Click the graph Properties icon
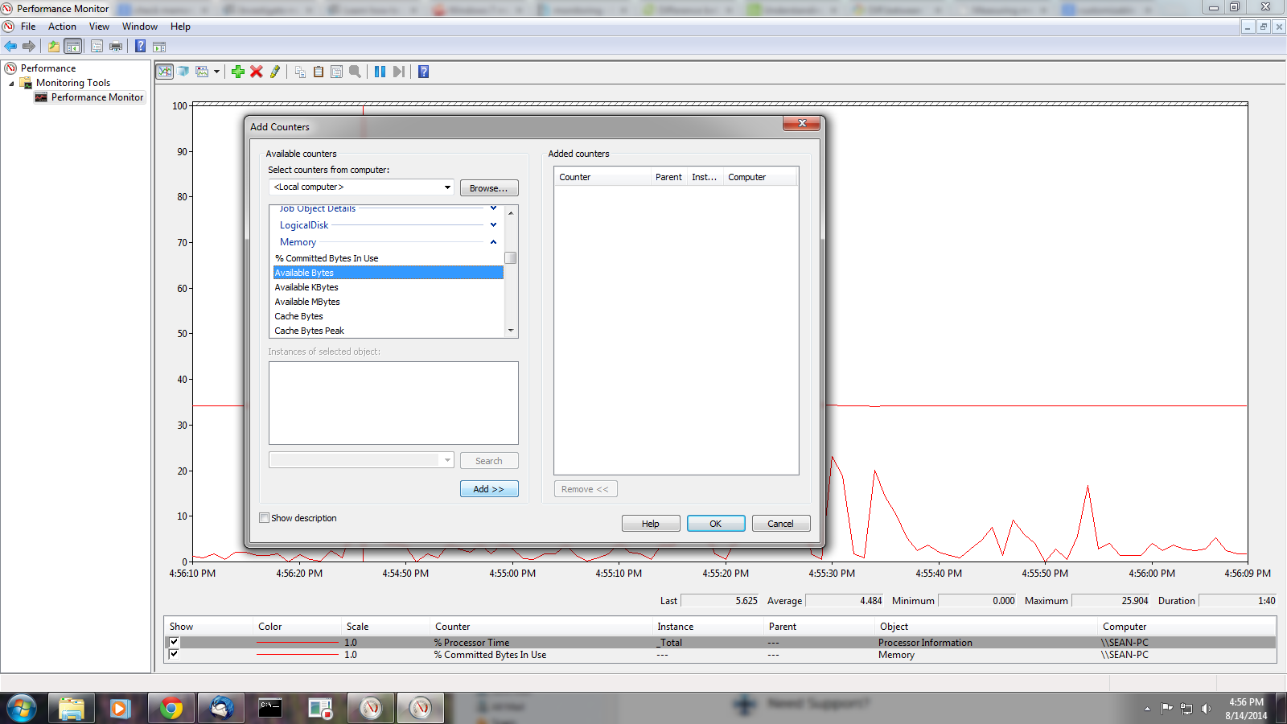This screenshot has height=724, width=1287. pyautogui.click(x=336, y=72)
